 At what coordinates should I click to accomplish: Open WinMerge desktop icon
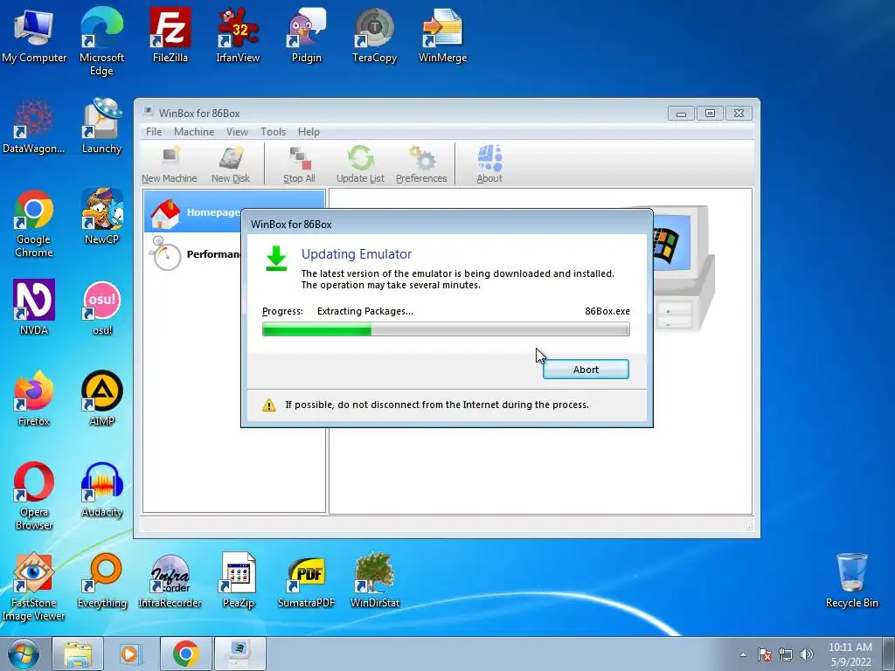pyautogui.click(x=442, y=37)
